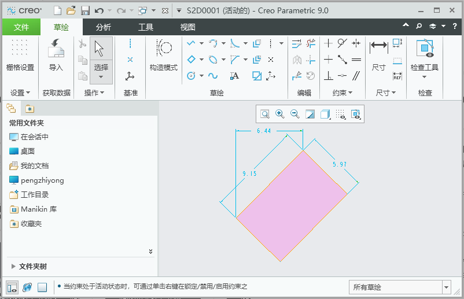Open the Manikin 库 folder
This screenshot has width=464, height=299.
click(33, 209)
